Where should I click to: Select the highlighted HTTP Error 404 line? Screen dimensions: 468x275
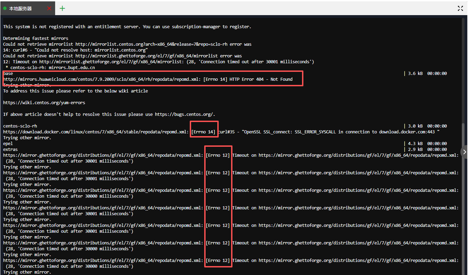(x=148, y=79)
